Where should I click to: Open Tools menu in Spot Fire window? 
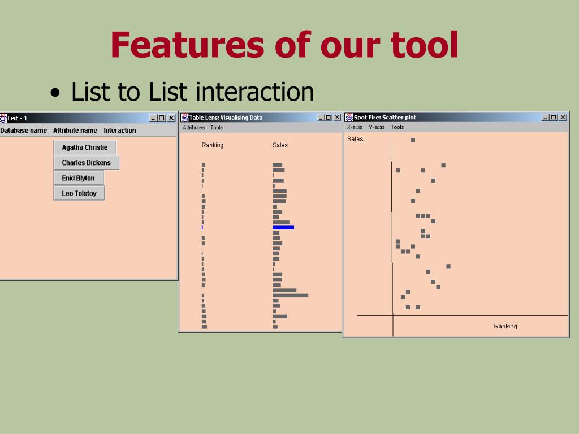pos(397,127)
